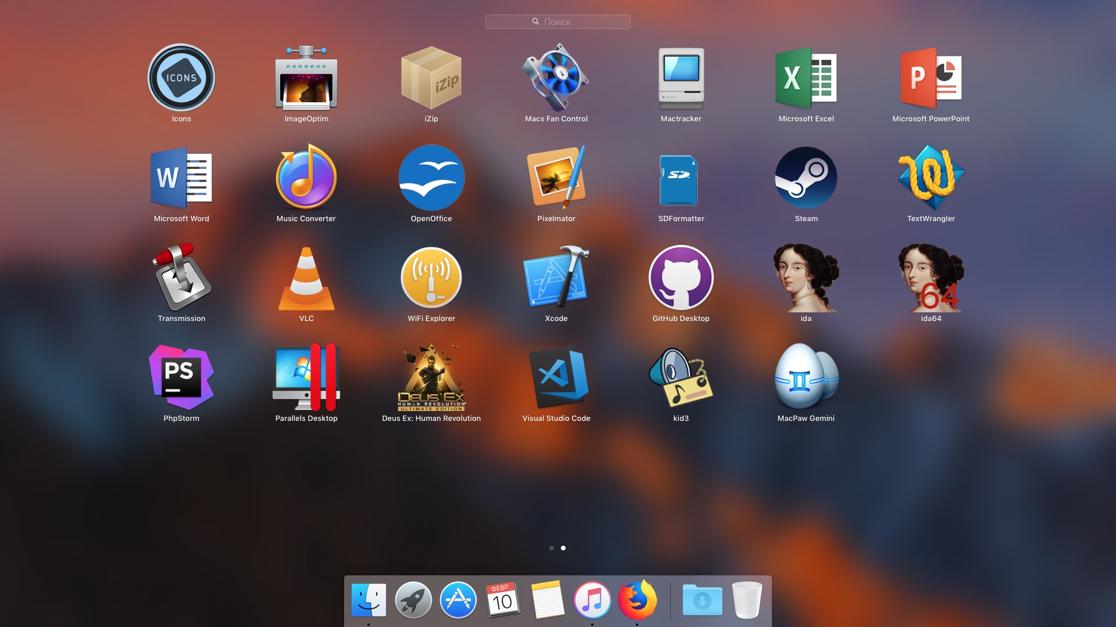Open Parallels Desktop
Screen dimensions: 1116x627
pos(306,377)
